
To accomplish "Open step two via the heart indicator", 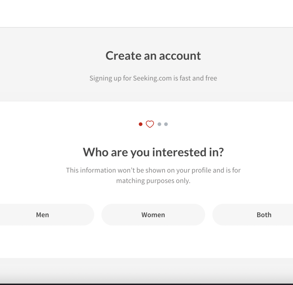I will tap(149, 124).
